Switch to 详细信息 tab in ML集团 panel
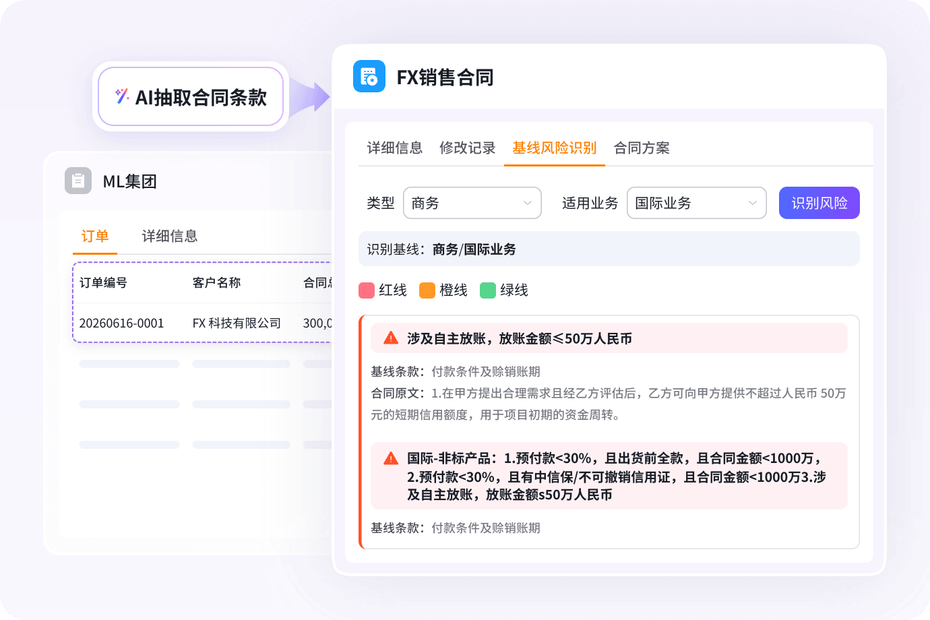The image size is (930, 620). coord(170,236)
